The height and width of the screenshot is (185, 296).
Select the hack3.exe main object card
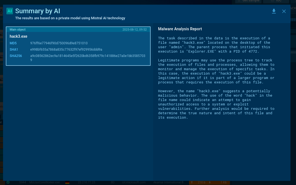tap(78, 46)
